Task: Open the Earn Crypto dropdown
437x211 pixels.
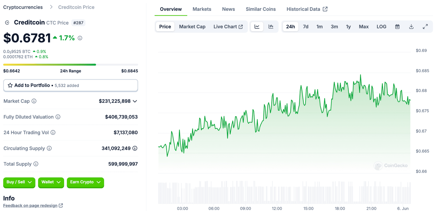Action: pyautogui.click(x=85, y=182)
